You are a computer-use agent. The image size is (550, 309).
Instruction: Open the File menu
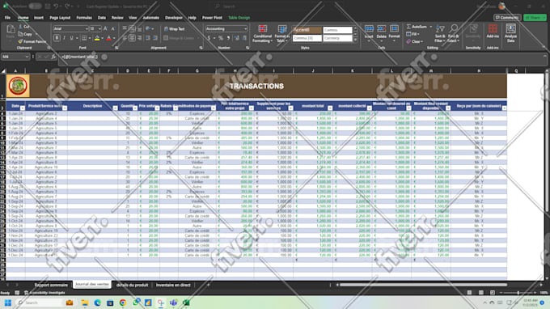7,18
